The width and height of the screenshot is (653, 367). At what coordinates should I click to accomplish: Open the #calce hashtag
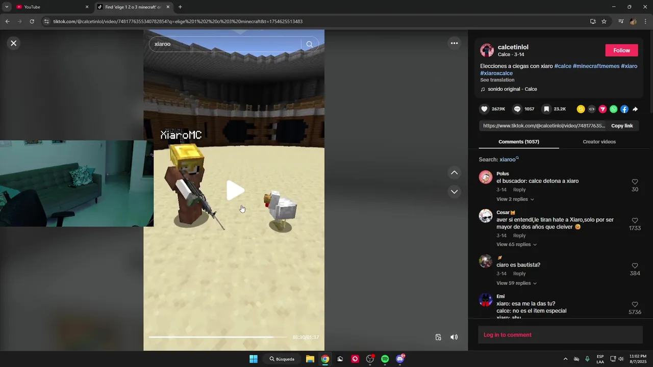(563, 66)
